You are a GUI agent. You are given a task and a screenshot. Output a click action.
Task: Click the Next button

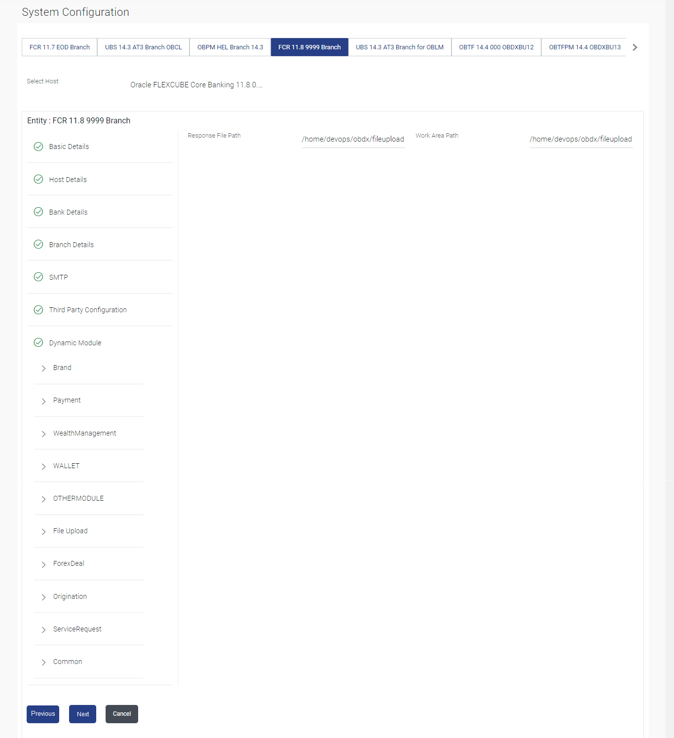82,714
